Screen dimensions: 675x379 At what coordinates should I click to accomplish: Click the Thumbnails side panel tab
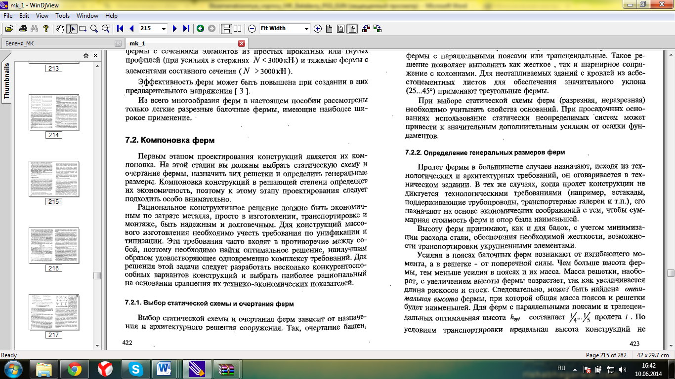(6, 81)
